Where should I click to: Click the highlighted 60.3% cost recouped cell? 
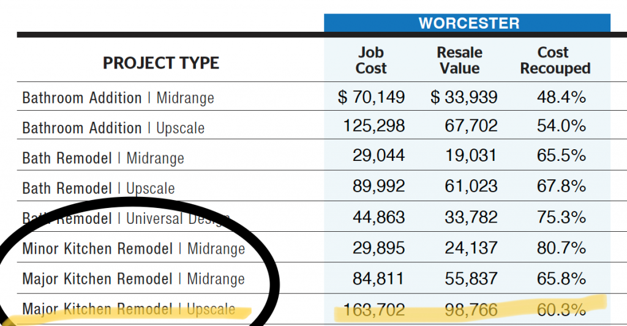pos(561,310)
